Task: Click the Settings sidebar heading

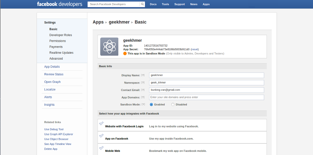Action: tap(50, 23)
